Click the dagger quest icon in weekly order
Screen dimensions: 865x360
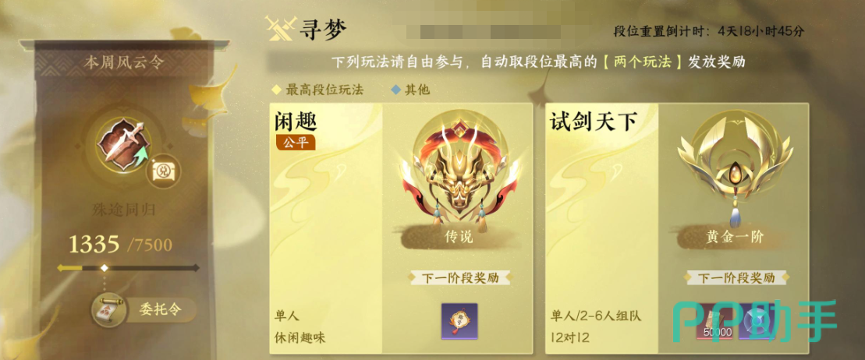[119, 146]
